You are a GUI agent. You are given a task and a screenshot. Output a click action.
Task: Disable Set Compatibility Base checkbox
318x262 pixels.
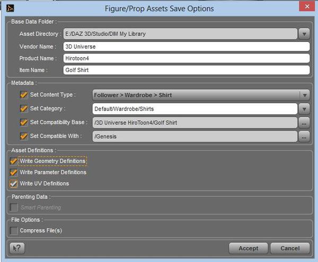(24, 122)
